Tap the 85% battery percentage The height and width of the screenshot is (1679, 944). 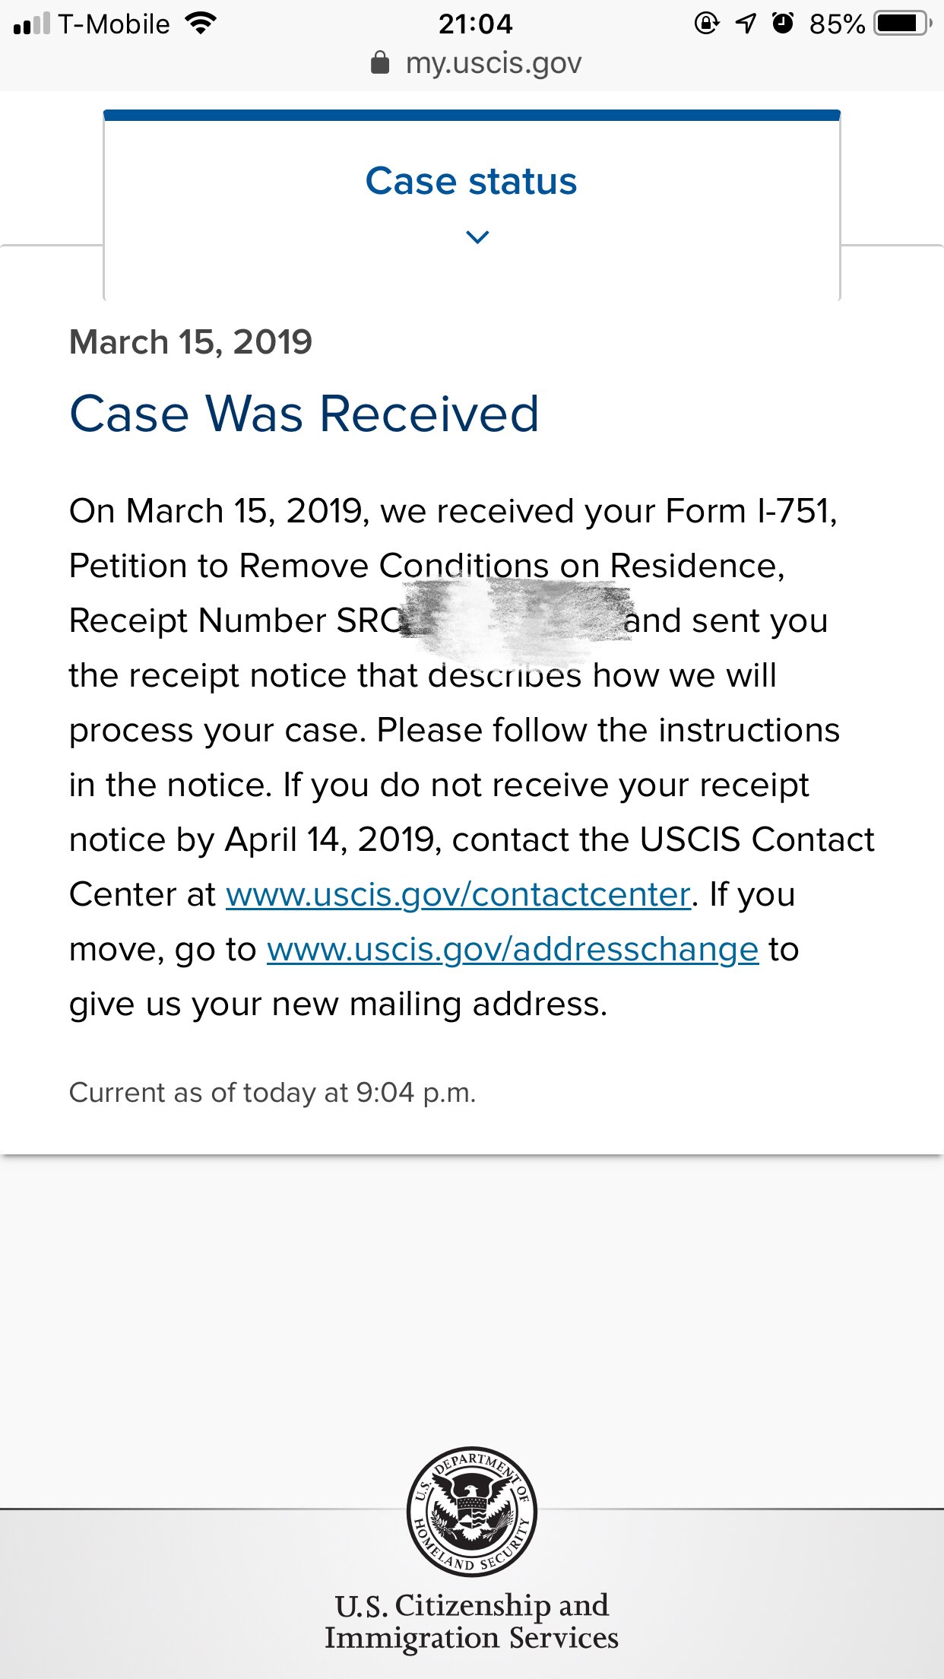[836, 24]
